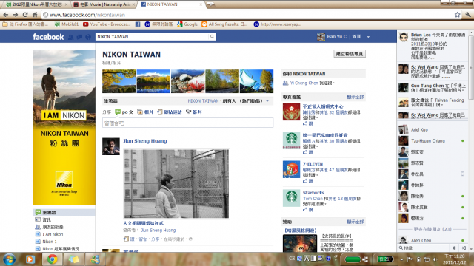Open the messages icon in Facebook header
The height and width of the screenshot is (266, 474).
point(79,37)
